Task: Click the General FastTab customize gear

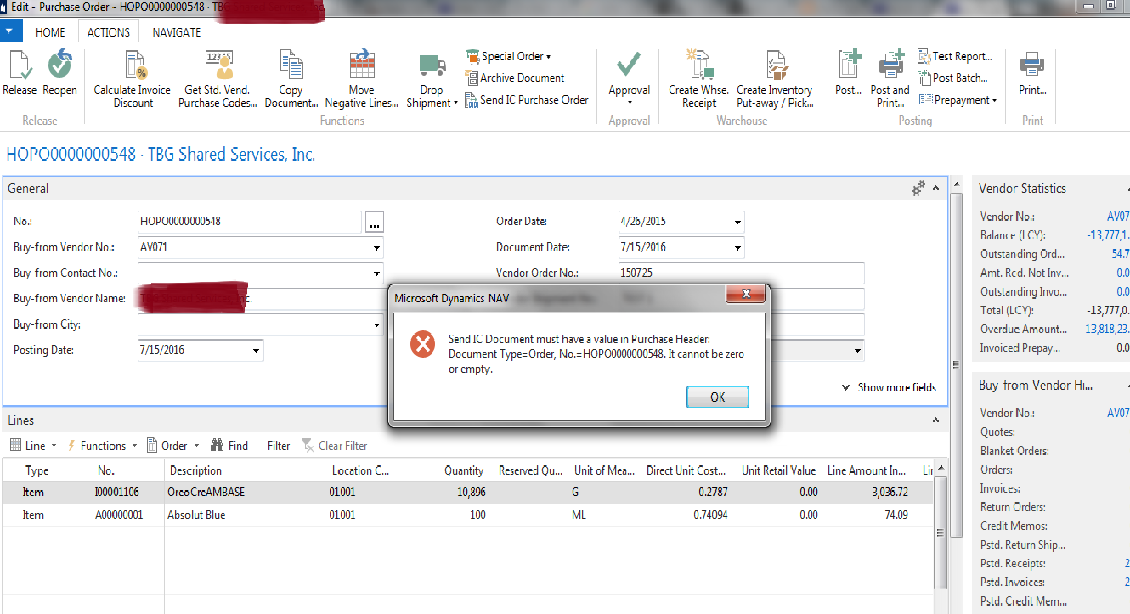Action: coord(918,189)
